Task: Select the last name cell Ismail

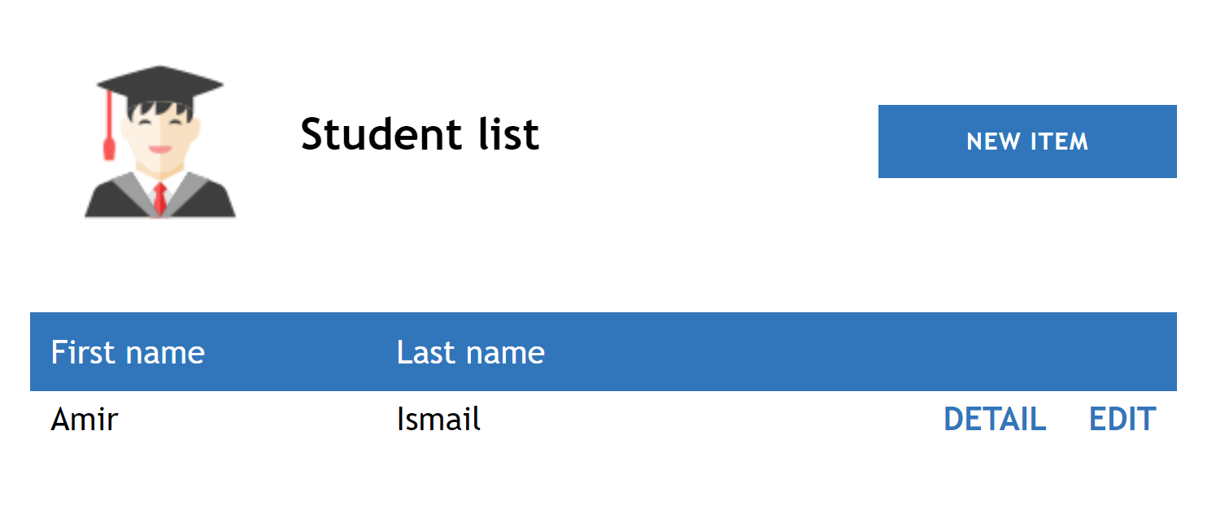Action: [438, 420]
